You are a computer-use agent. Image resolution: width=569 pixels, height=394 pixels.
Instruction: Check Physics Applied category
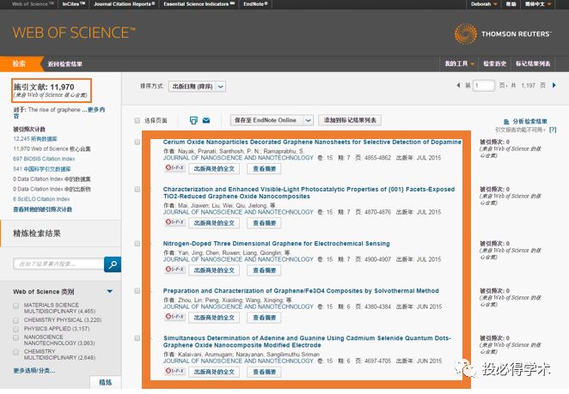pos(16,329)
